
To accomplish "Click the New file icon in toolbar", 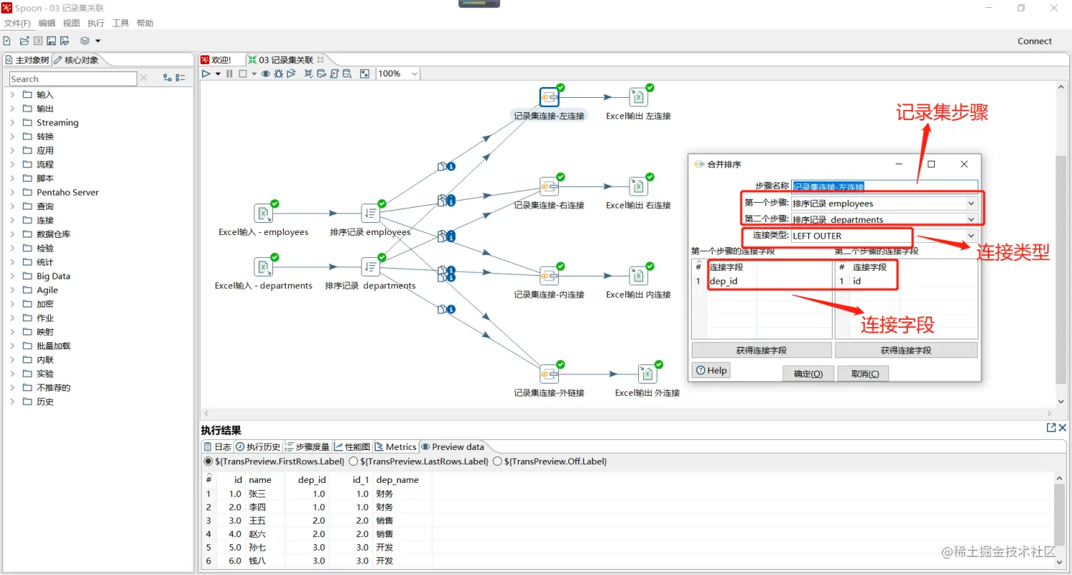I will [7, 41].
